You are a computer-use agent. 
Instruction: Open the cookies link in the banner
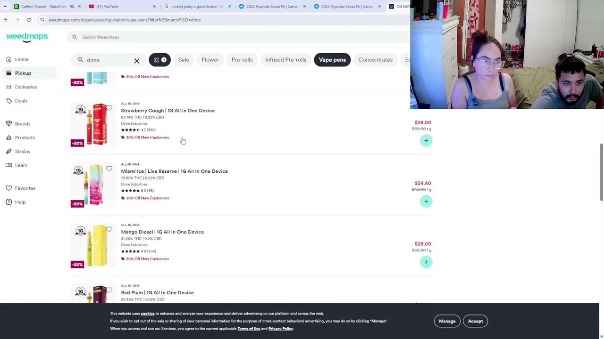[148, 314]
